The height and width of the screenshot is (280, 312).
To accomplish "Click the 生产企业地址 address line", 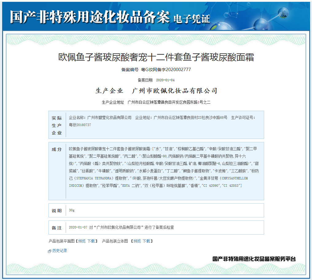I will (156, 102).
